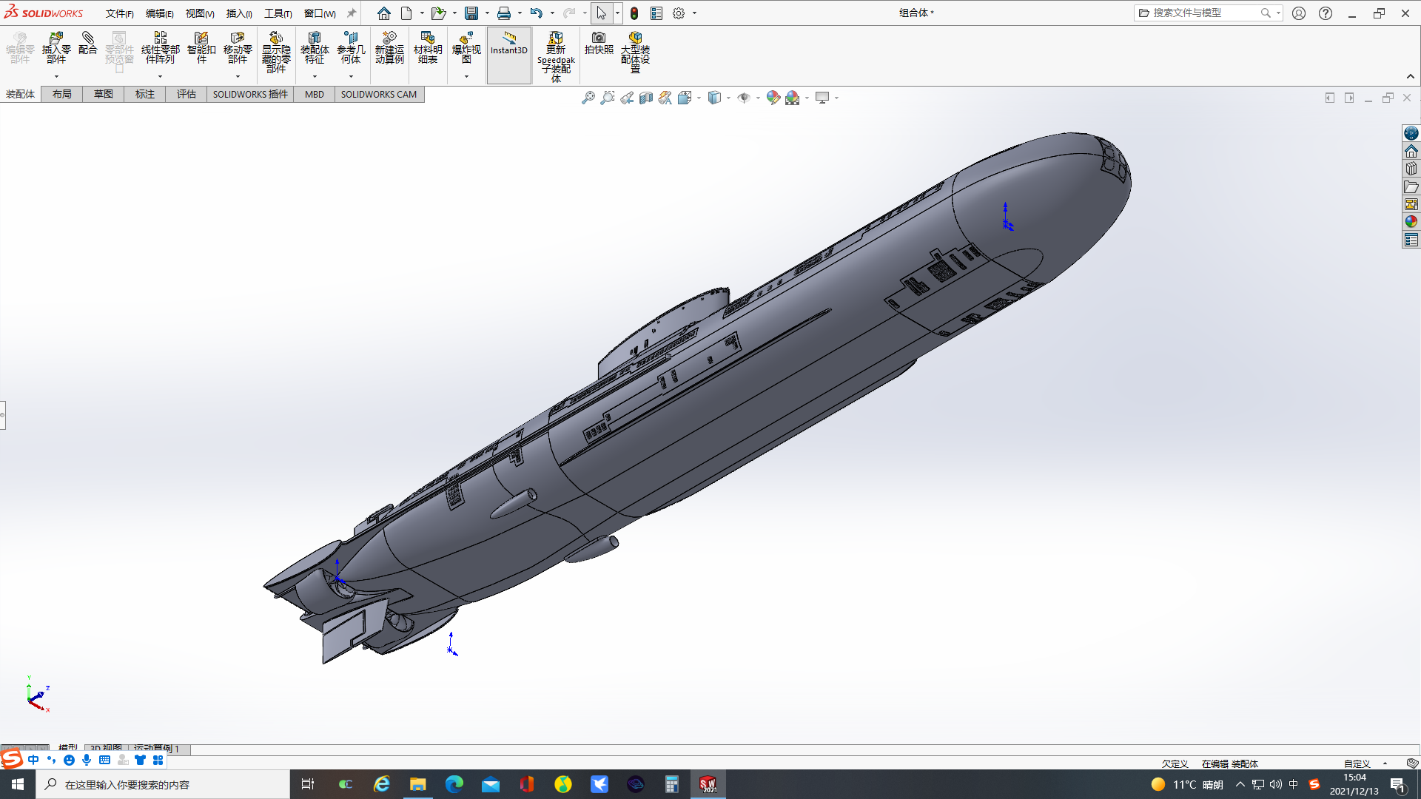This screenshot has width=1421, height=799.
Task: Click the Previous View icon
Action: click(x=626, y=98)
